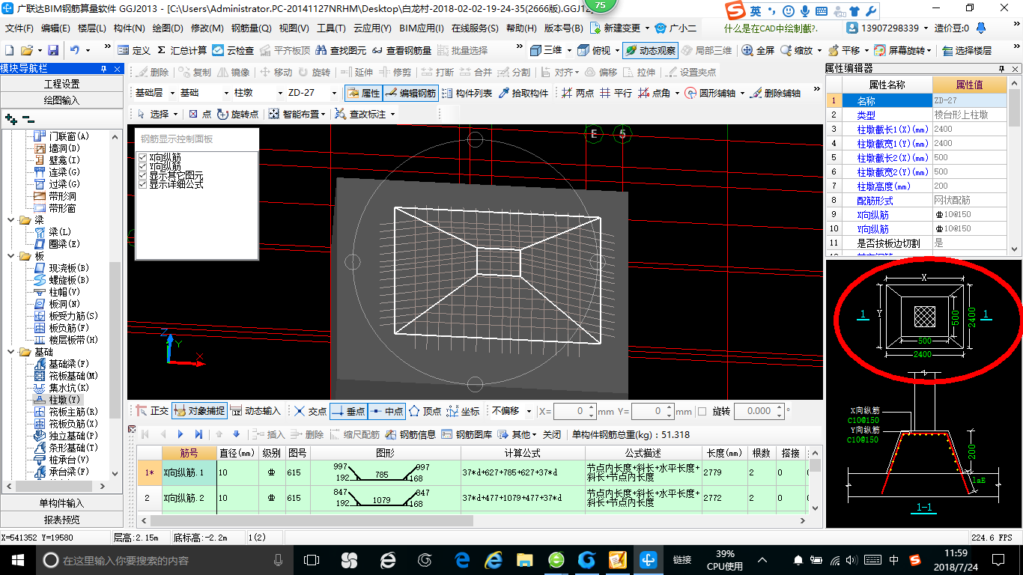
Task: Toggle 中点 midpoint snap
Action: point(386,411)
